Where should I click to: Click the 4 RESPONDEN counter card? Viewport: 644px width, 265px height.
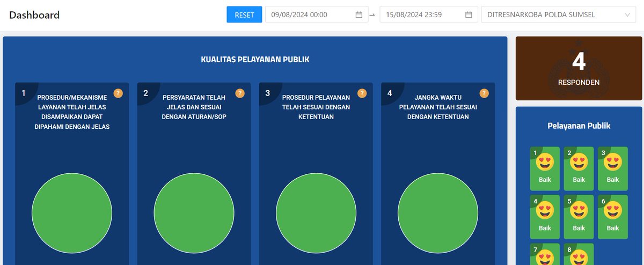pos(579,69)
